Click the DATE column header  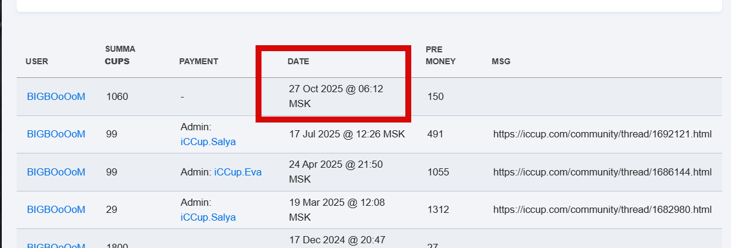click(298, 61)
